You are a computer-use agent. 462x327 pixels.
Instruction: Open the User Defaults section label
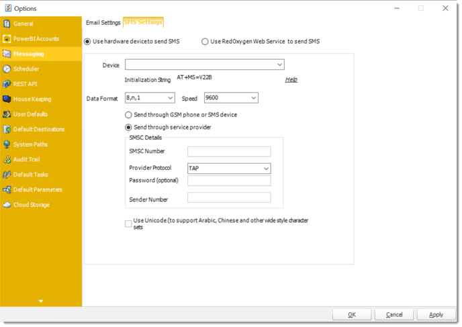pos(30,114)
